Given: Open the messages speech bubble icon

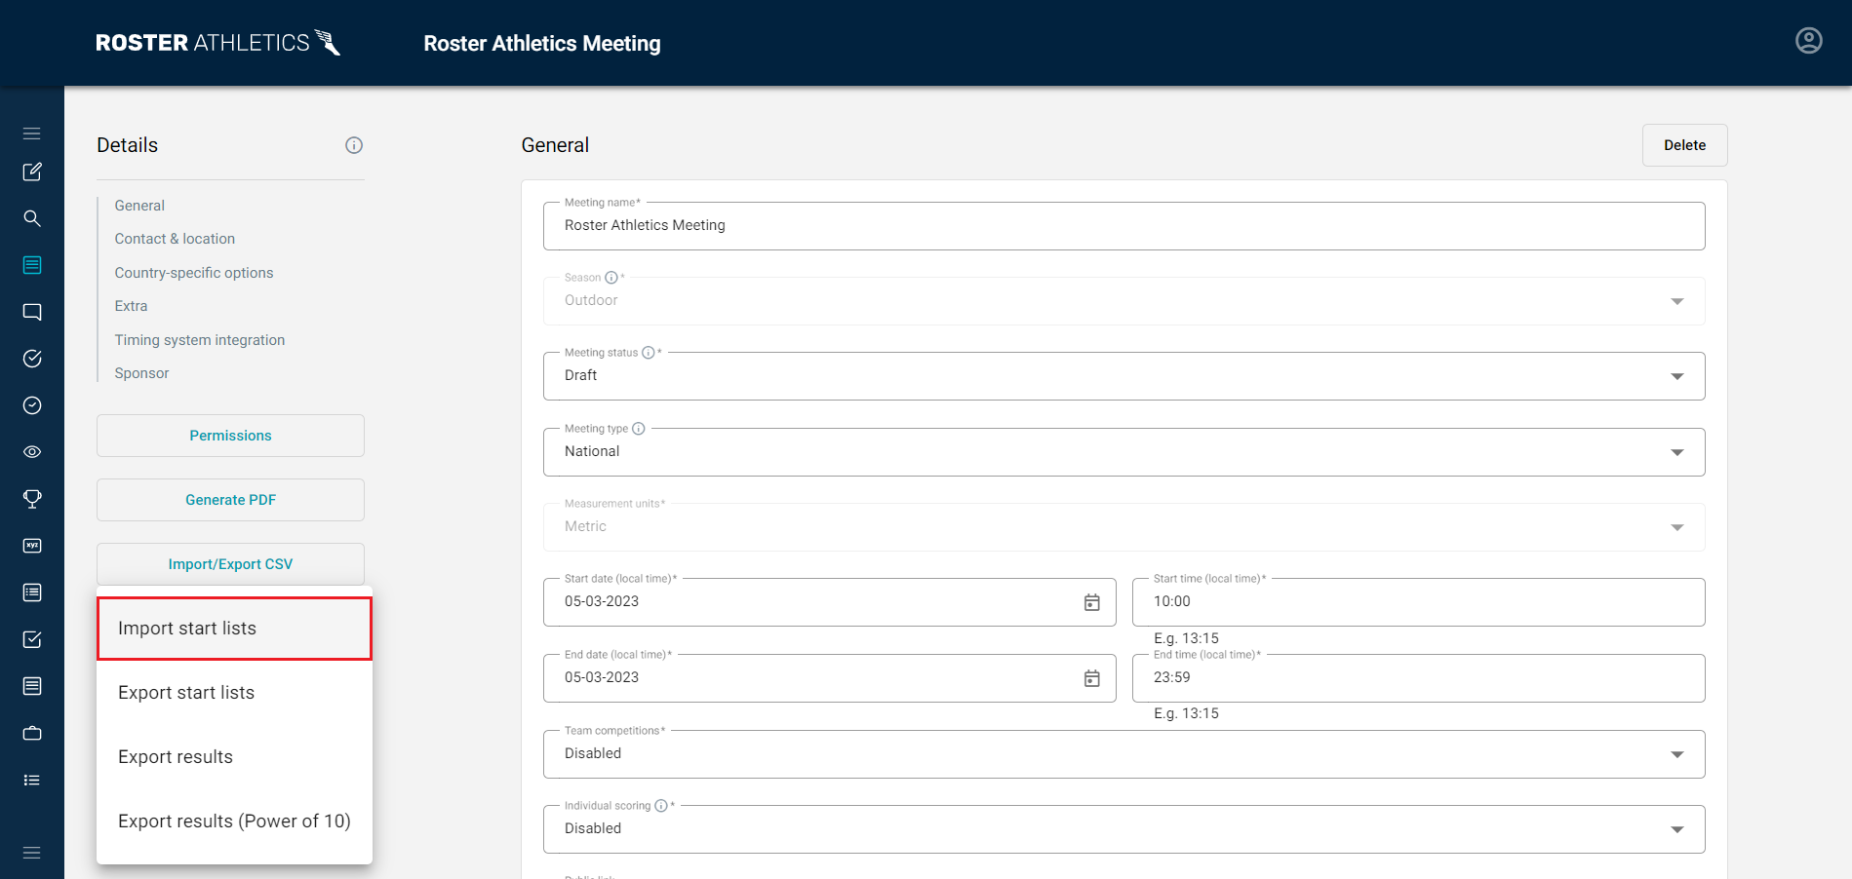Looking at the screenshot, I should 32,312.
